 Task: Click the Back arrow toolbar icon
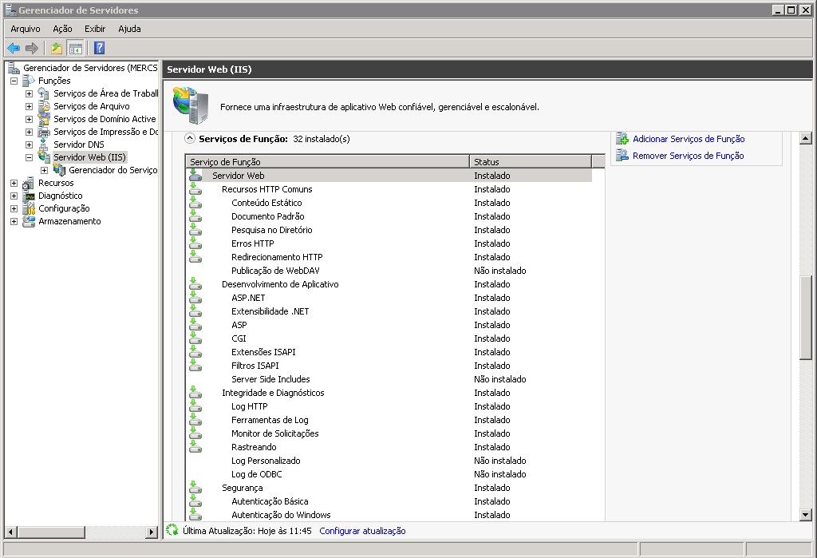pyautogui.click(x=14, y=49)
